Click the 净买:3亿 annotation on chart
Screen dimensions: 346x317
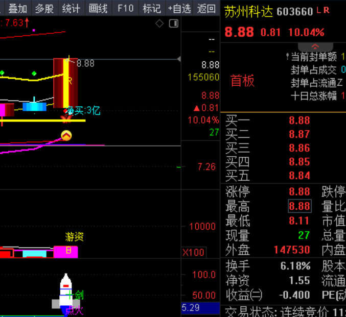click(83, 110)
